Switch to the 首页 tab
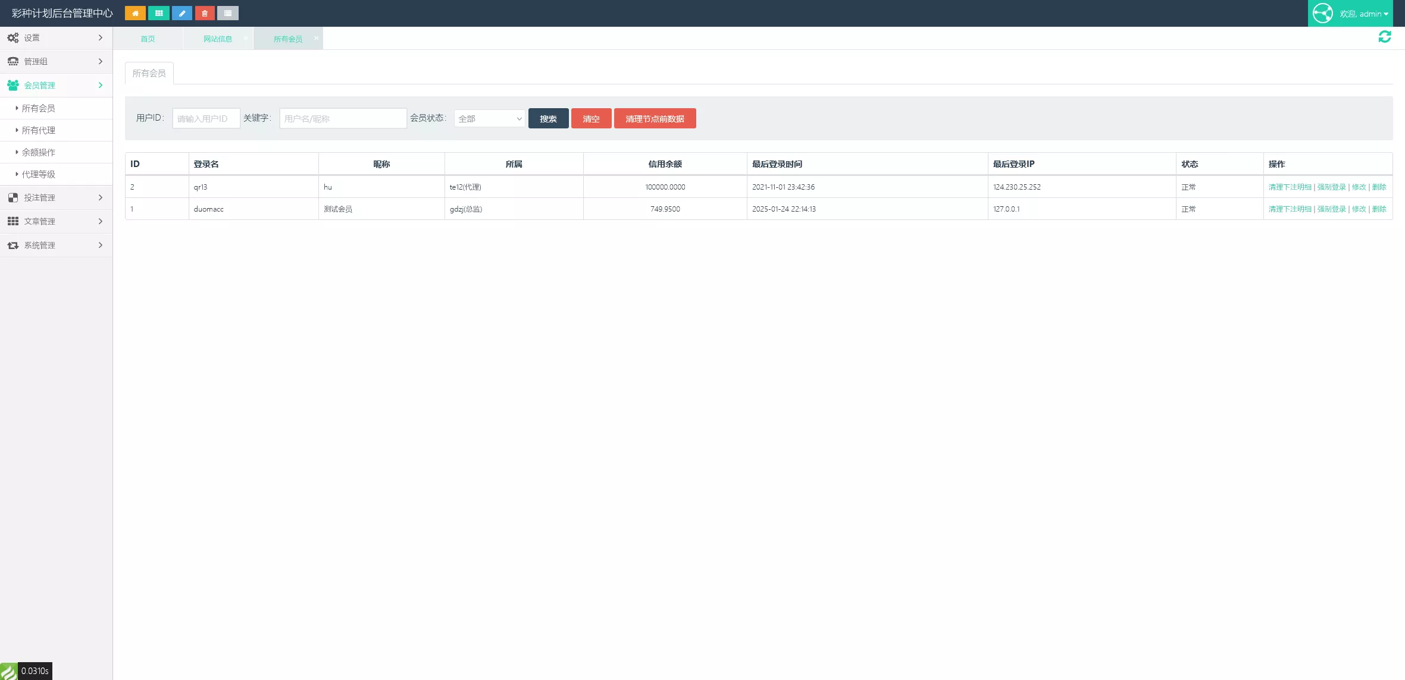Screen dimensions: 1405x680 click(x=148, y=39)
